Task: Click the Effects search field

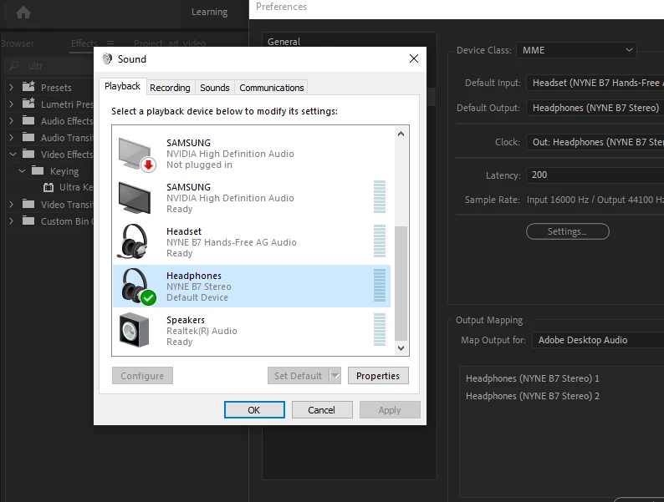Action: click(49, 66)
